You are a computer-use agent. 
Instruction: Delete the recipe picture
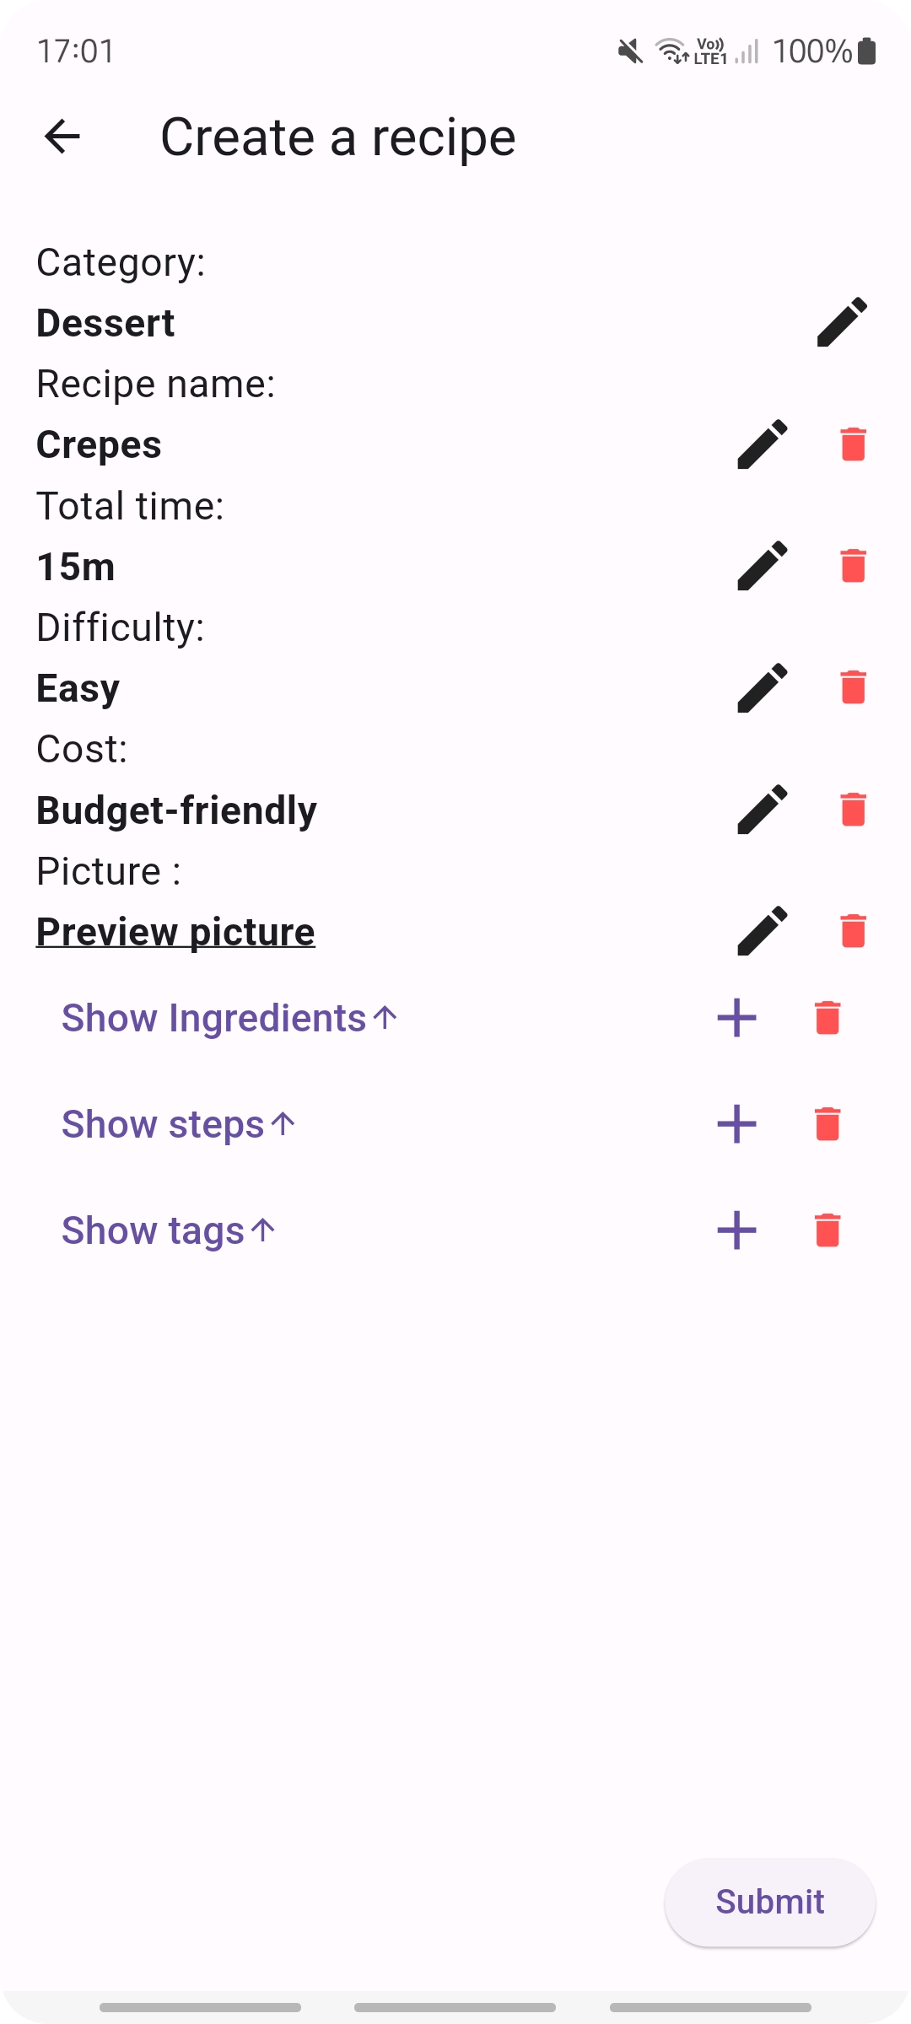(x=853, y=931)
